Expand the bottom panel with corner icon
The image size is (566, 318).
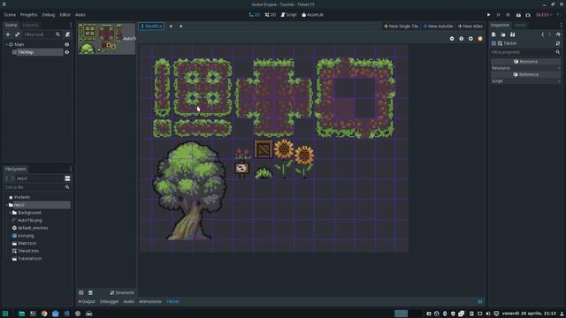click(480, 301)
